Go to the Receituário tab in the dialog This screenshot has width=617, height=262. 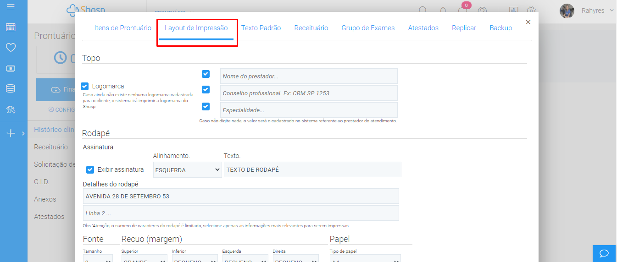tap(311, 28)
